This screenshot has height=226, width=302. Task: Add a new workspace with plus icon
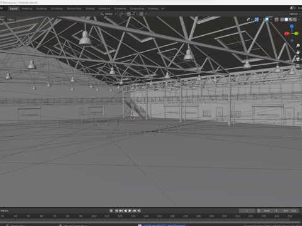(x=162, y=9)
